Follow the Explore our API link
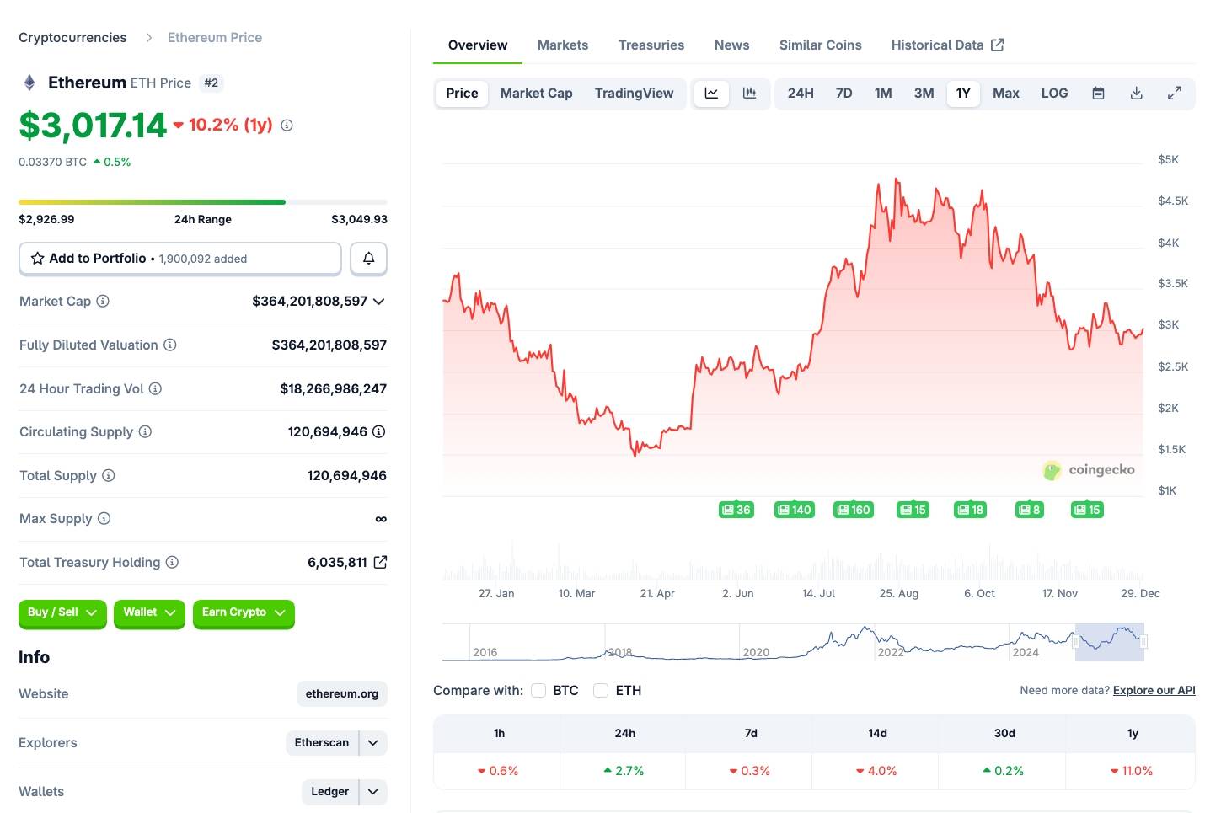Screen dimensions: 1205x813 [x=1154, y=691]
